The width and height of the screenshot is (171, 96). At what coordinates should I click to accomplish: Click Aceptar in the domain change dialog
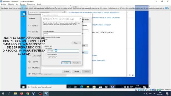(x=66, y=63)
